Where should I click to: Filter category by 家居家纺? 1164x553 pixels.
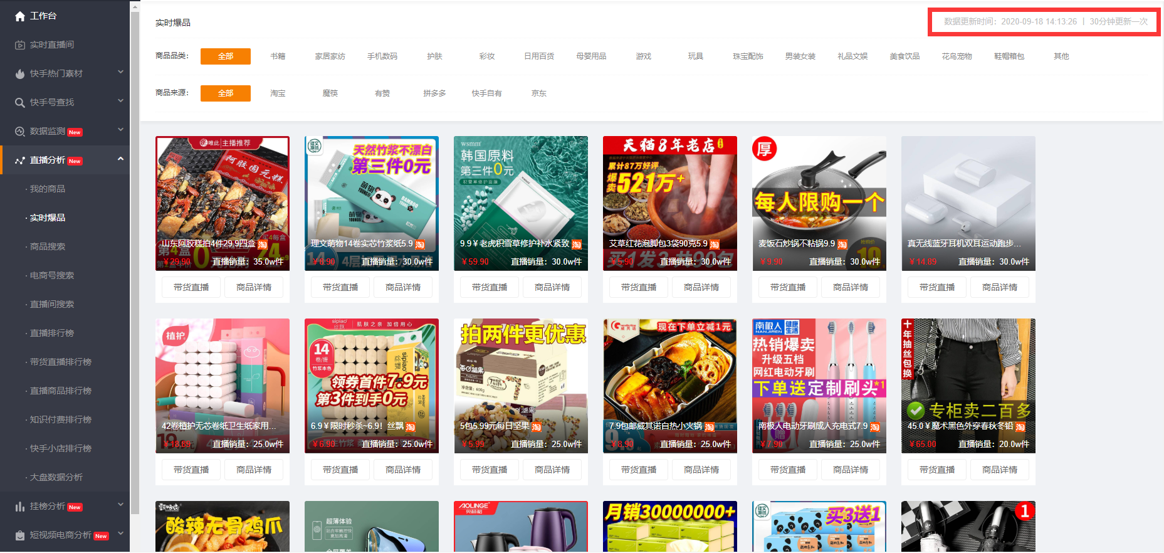tap(330, 56)
